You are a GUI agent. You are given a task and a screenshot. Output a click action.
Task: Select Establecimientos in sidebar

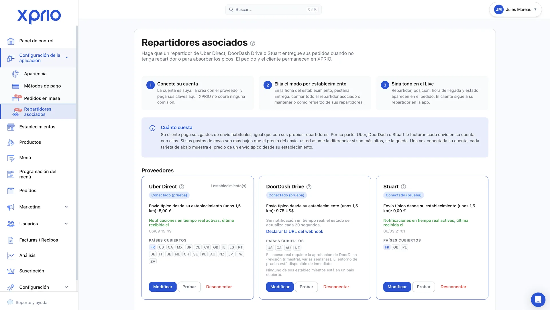(x=38, y=127)
